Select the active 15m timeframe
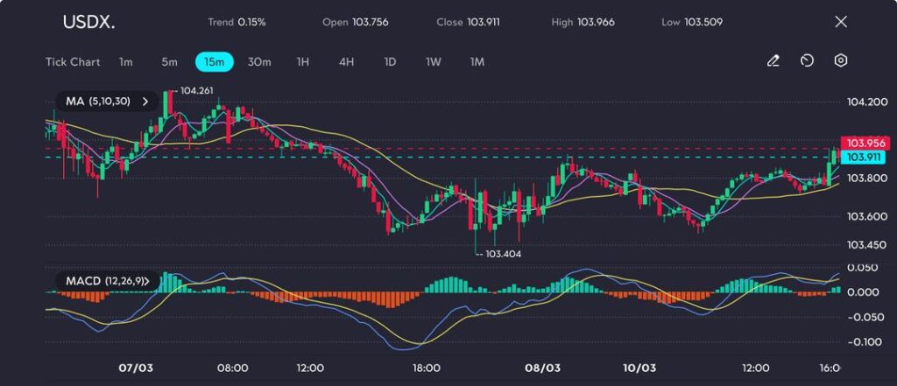Screen dimensions: 897x386 [214, 62]
